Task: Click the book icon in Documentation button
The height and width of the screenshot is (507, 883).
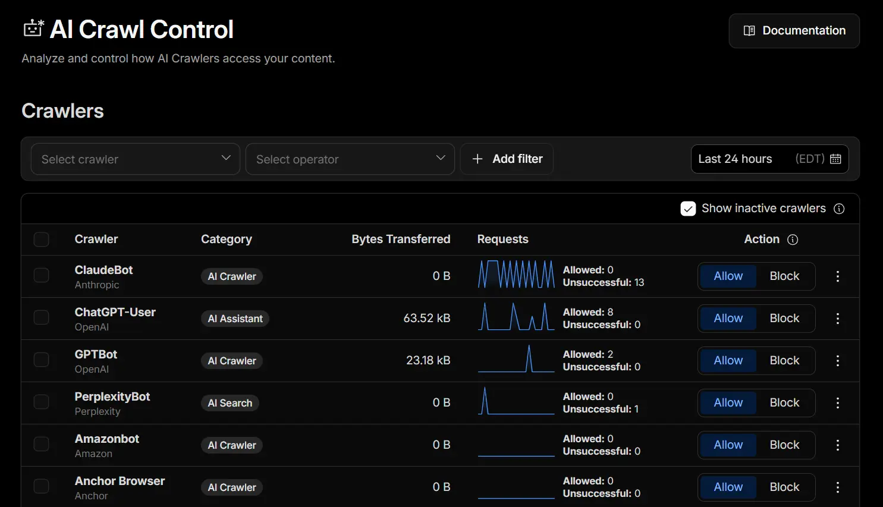Action: point(749,31)
